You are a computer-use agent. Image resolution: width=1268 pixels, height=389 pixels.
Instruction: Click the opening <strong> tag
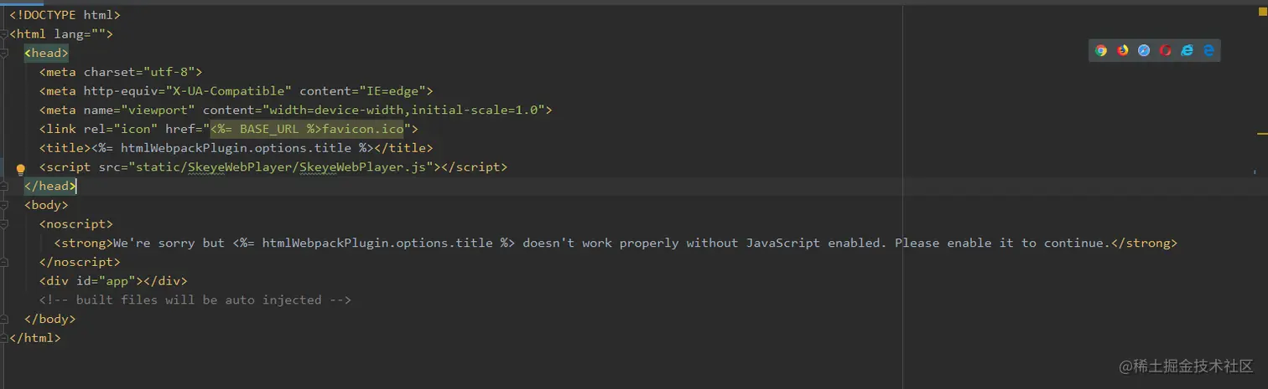pyautogui.click(x=84, y=243)
